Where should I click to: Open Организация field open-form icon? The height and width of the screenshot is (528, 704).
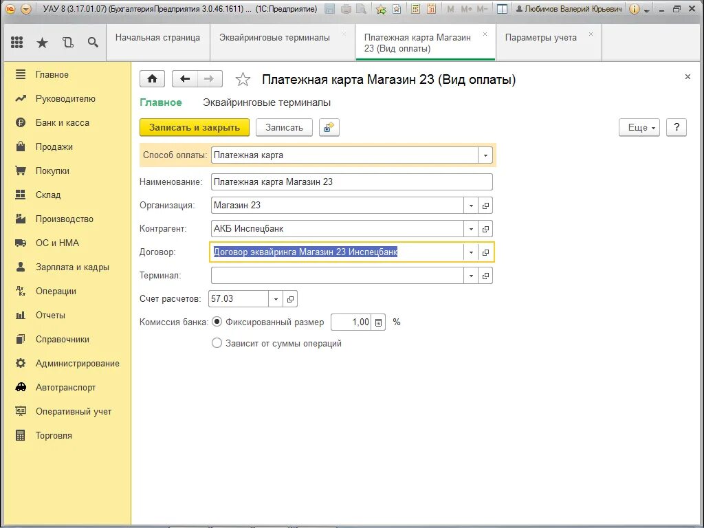click(x=485, y=206)
